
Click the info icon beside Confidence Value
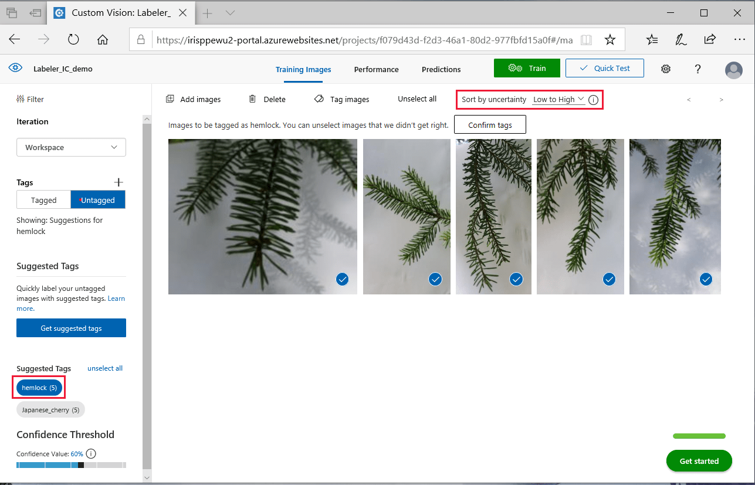click(91, 453)
